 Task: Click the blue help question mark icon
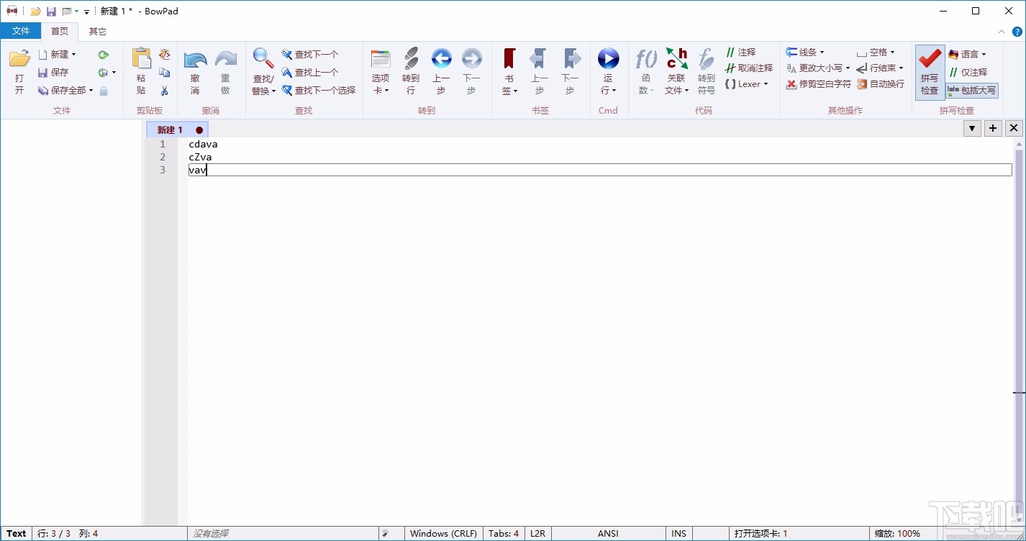point(1017,32)
